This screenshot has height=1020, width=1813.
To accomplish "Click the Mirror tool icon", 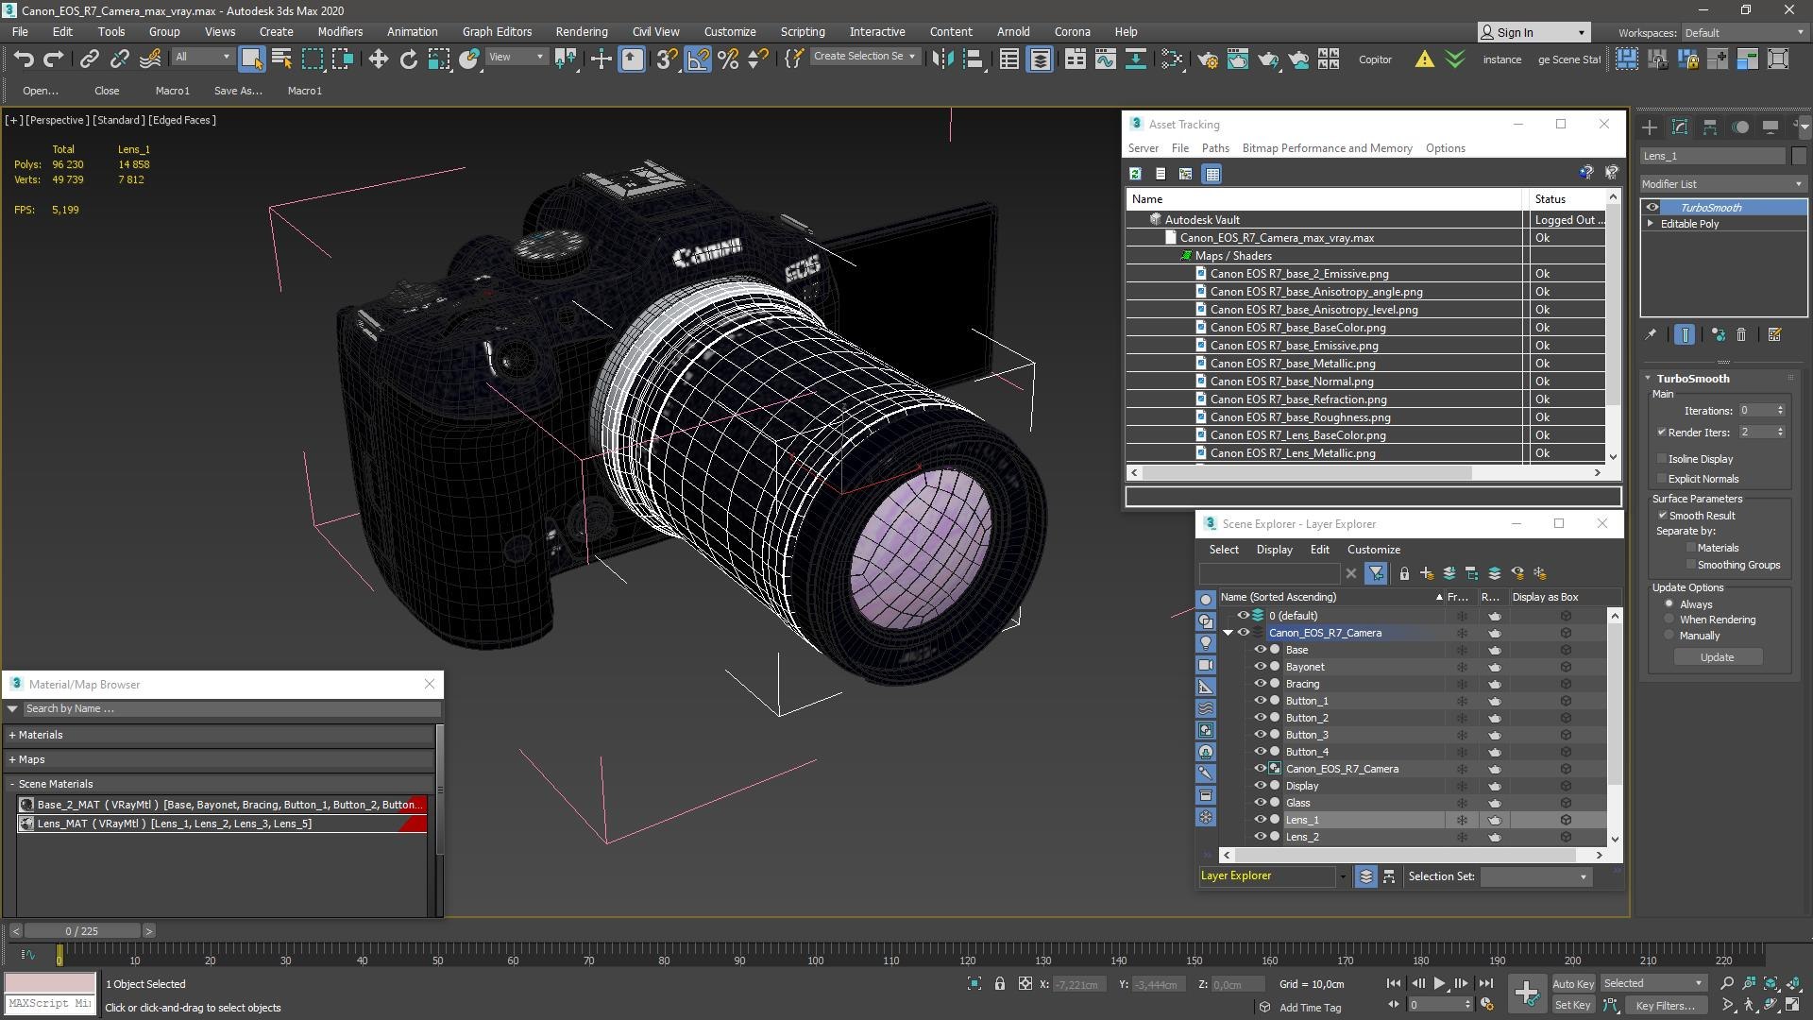I will point(941,59).
